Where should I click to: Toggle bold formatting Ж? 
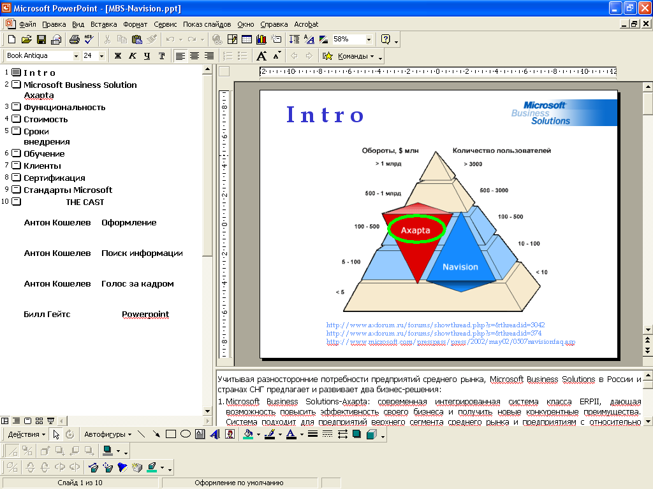pos(118,56)
